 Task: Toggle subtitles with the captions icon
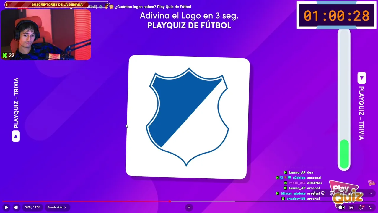tap(351, 207)
